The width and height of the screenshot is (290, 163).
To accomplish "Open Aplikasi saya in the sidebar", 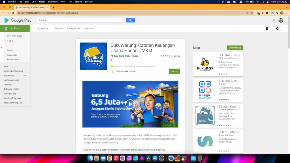I will (15, 36).
